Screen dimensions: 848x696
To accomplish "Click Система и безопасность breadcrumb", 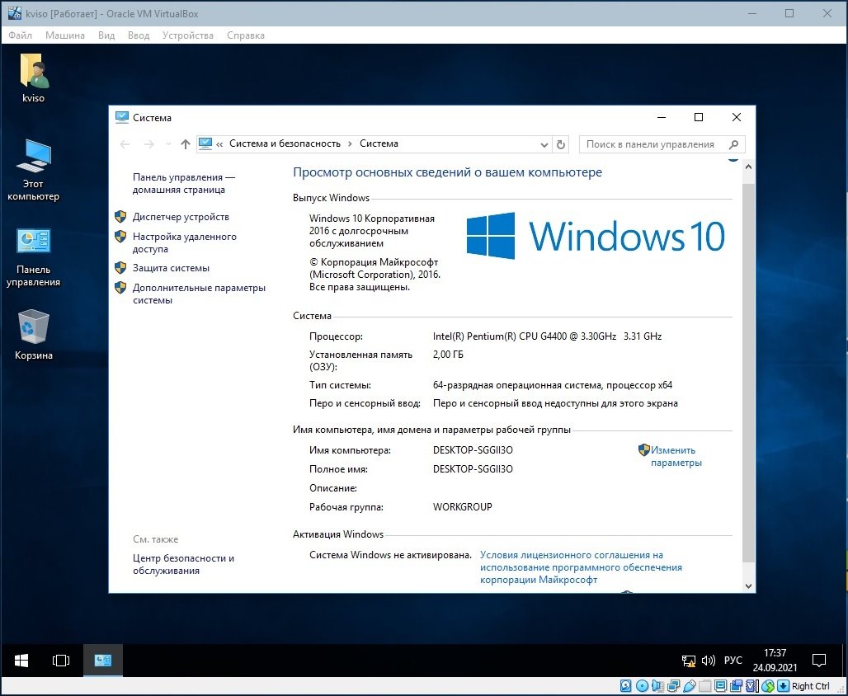I will 285,143.
